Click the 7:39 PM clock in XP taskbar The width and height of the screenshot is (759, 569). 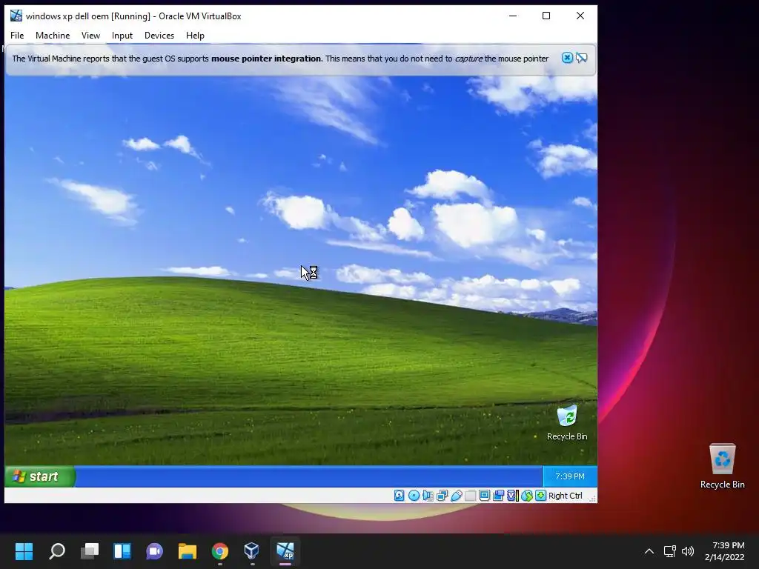pyautogui.click(x=570, y=476)
